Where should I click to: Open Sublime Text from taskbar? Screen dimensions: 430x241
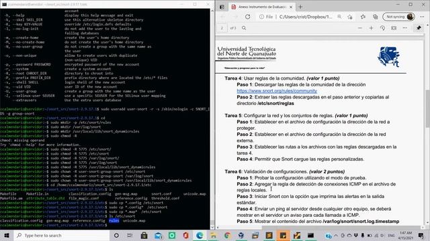[269, 235]
